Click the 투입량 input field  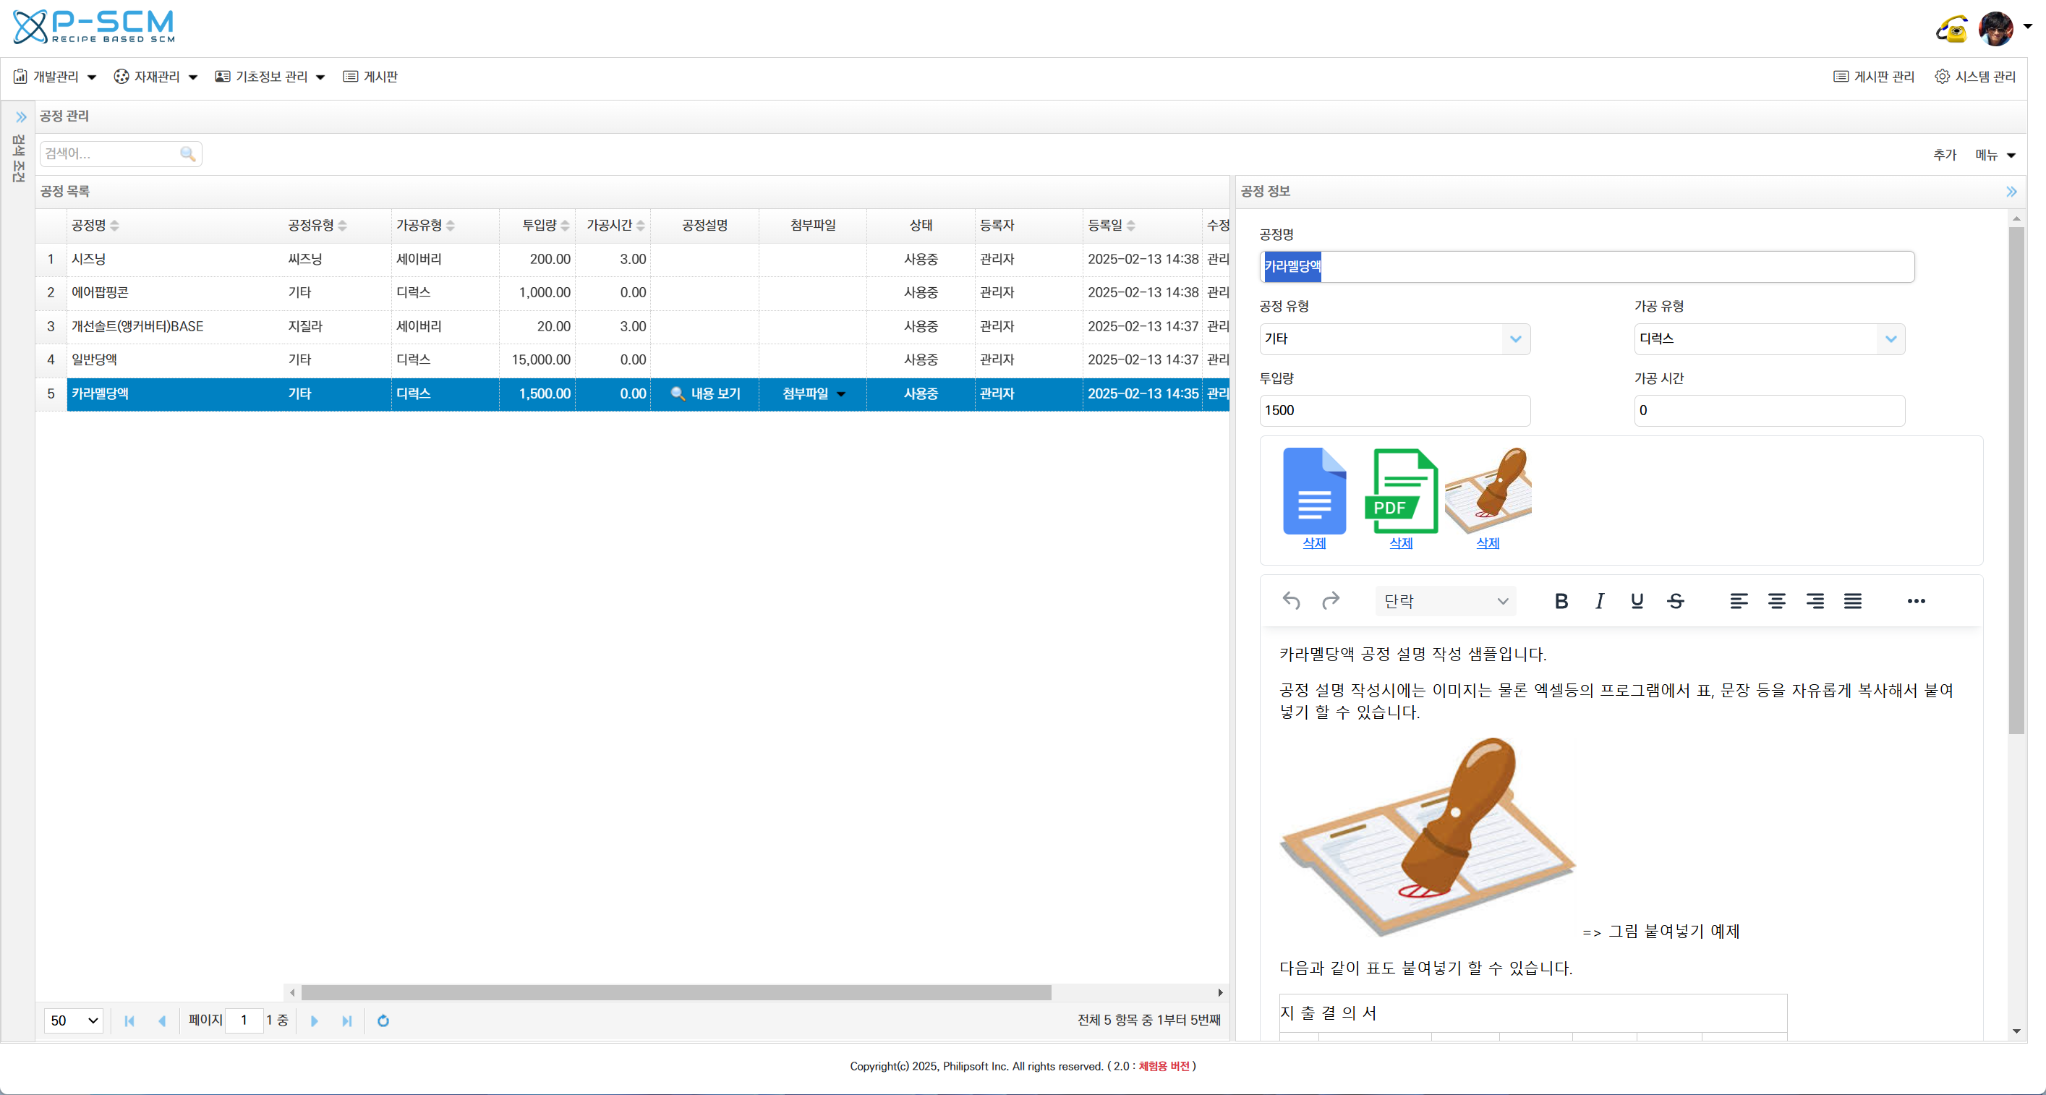click(1394, 411)
